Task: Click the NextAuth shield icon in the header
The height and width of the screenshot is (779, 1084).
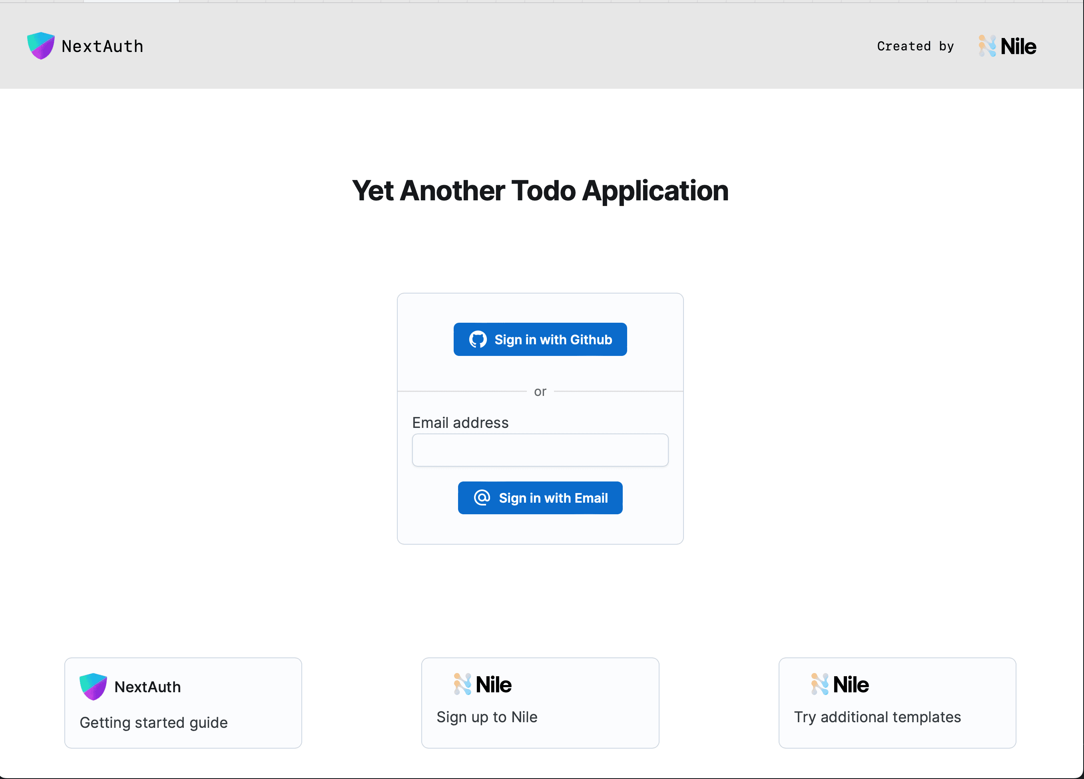Action: 41,46
